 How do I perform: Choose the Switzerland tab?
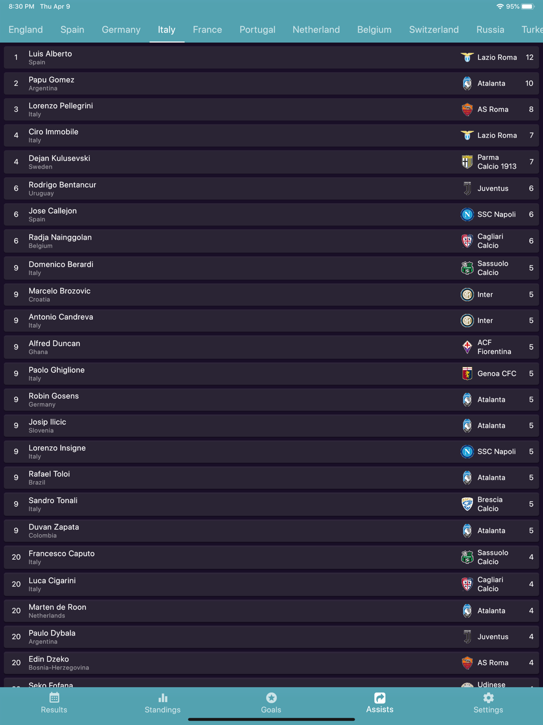434,29
